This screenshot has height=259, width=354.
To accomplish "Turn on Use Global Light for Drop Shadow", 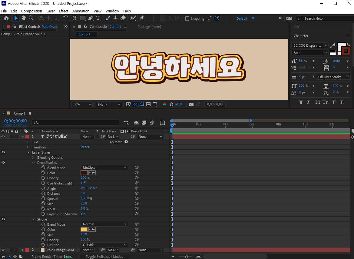I will [84, 183].
